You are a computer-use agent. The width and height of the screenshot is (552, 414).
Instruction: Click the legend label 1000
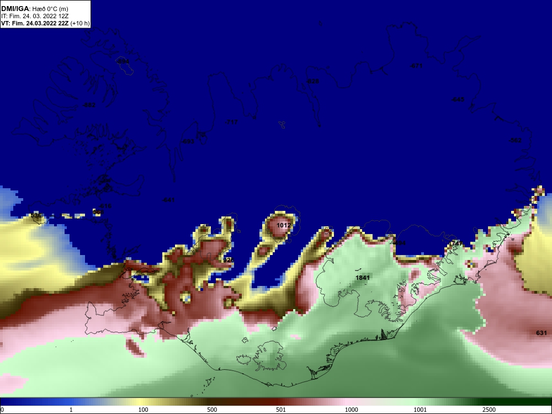coord(351,410)
